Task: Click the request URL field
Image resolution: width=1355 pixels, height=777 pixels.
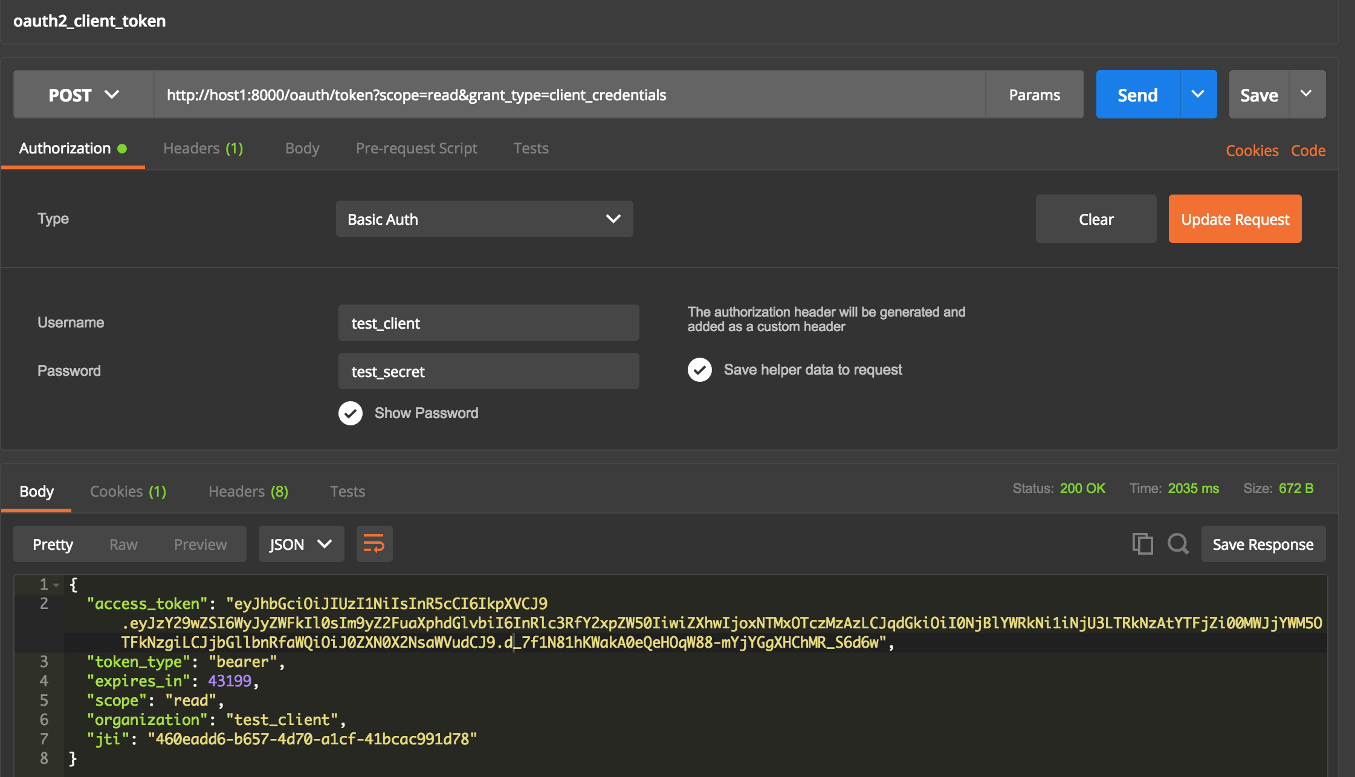Action: [x=568, y=95]
